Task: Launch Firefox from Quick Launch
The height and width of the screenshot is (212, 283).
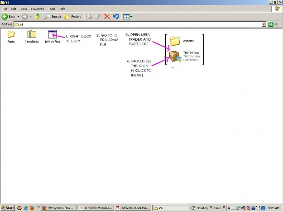Action: coord(32,208)
